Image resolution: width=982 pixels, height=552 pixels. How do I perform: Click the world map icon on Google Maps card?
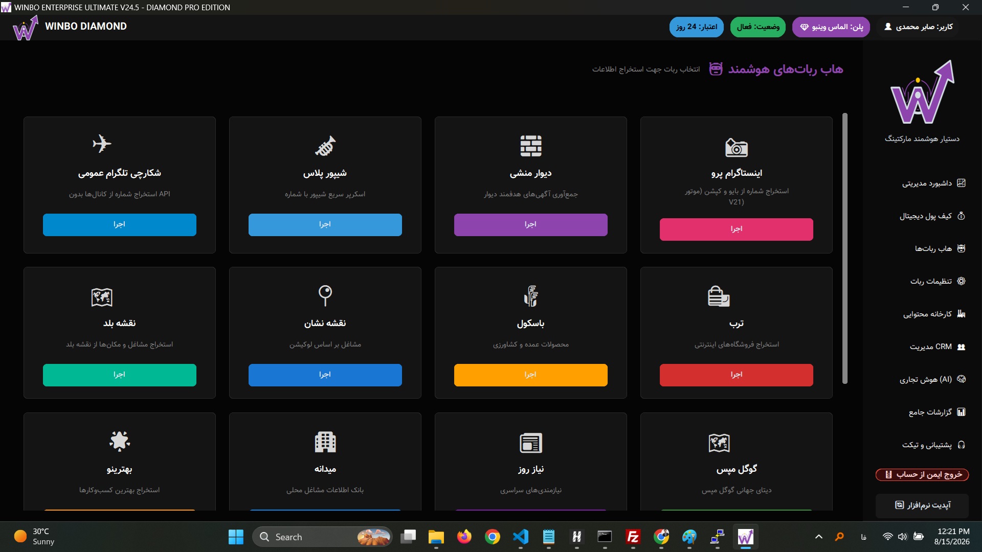tap(719, 443)
